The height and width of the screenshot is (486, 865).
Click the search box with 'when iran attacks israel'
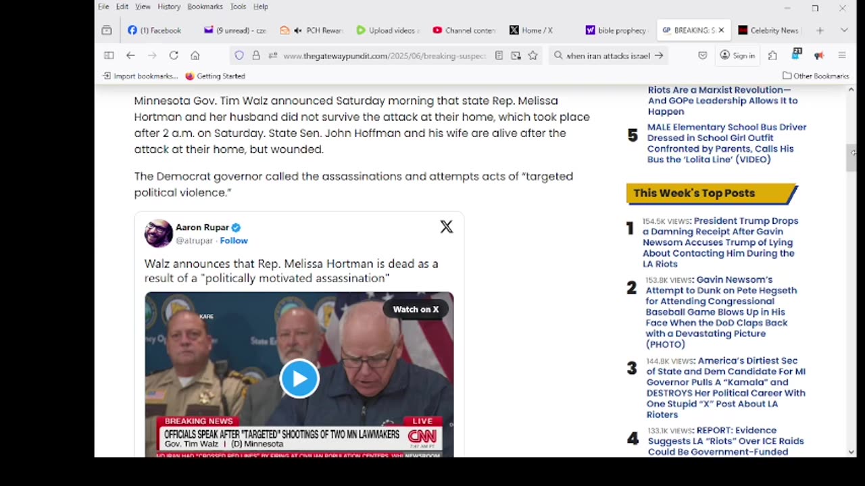coord(608,56)
